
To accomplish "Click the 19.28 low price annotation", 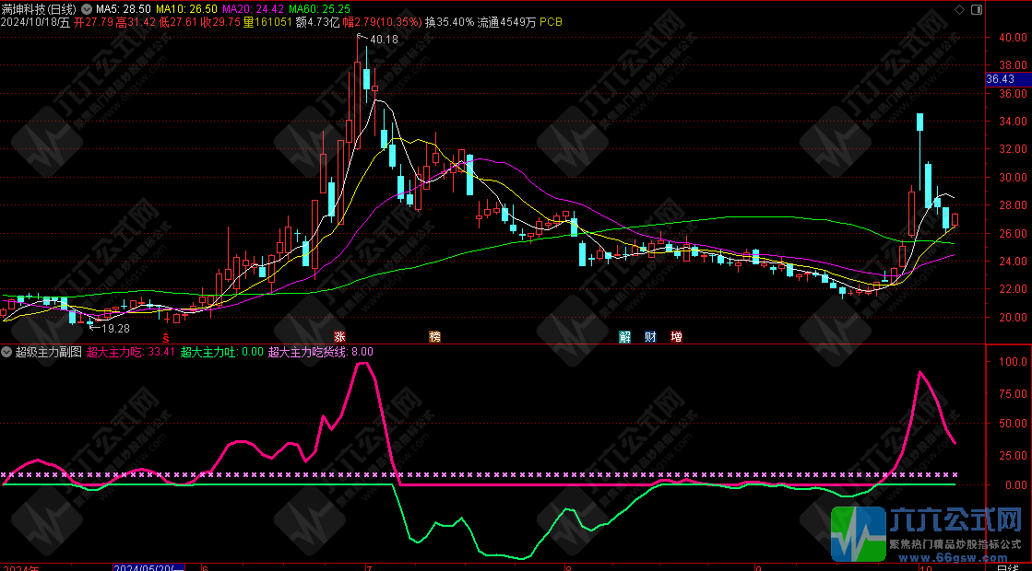I will click(x=116, y=329).
